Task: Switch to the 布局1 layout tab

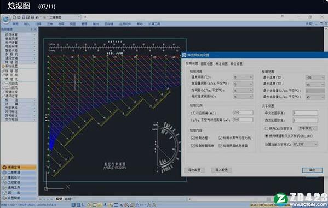Action: [69, 199]
